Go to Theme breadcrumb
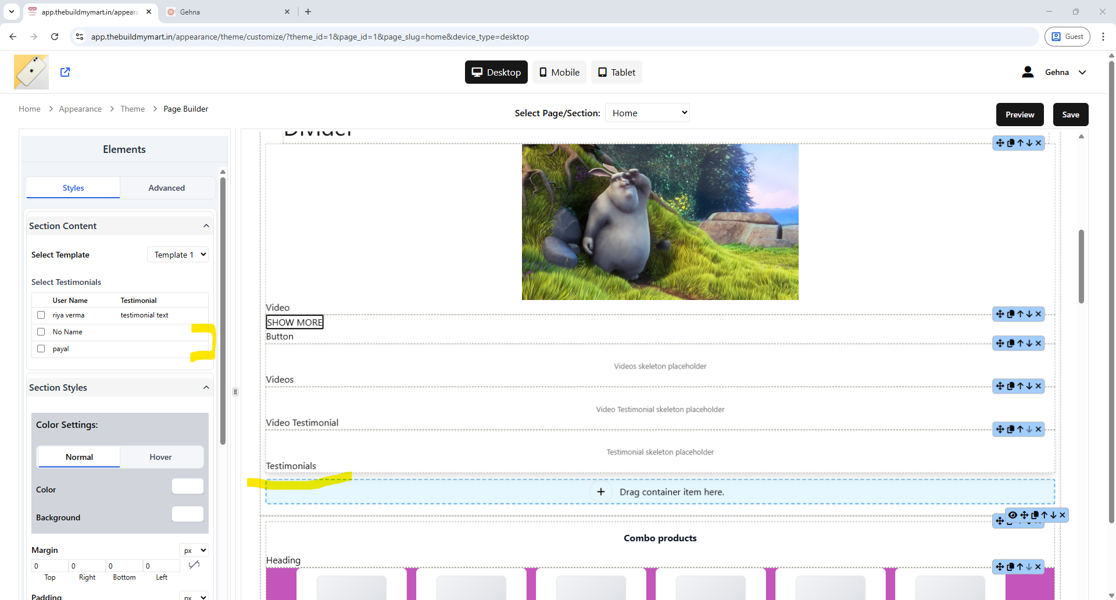 [133, 109]
